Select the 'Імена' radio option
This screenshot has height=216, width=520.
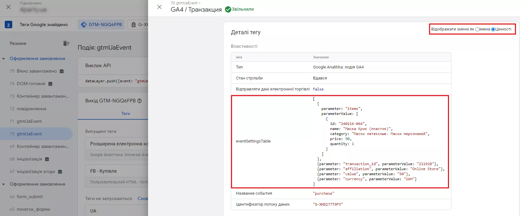coord(477,29)
